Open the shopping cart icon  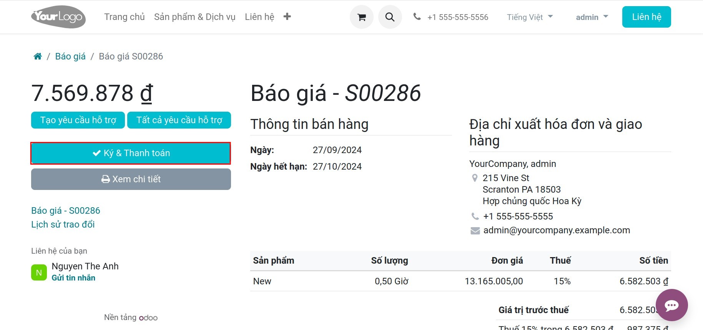pyautogui.click(x=361, y=17)
